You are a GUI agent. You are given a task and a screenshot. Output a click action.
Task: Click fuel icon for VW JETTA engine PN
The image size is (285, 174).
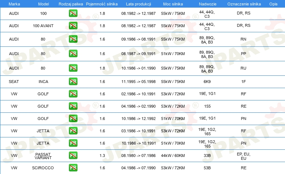pyautogui.click(x=73, y=143)
